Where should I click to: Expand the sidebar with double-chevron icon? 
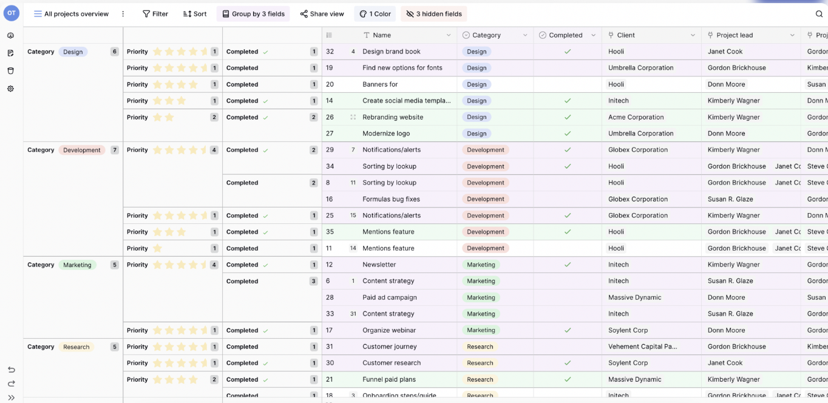click(12, 398)
